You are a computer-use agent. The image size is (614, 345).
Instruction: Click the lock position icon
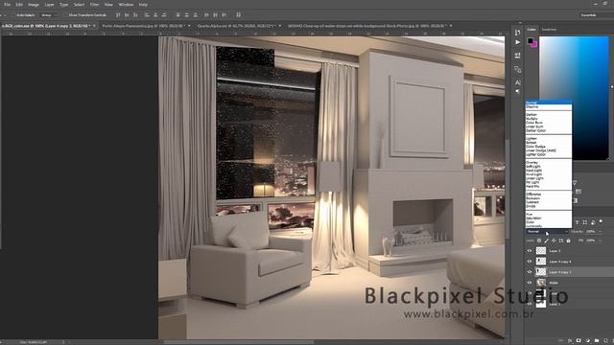[554, 241]
